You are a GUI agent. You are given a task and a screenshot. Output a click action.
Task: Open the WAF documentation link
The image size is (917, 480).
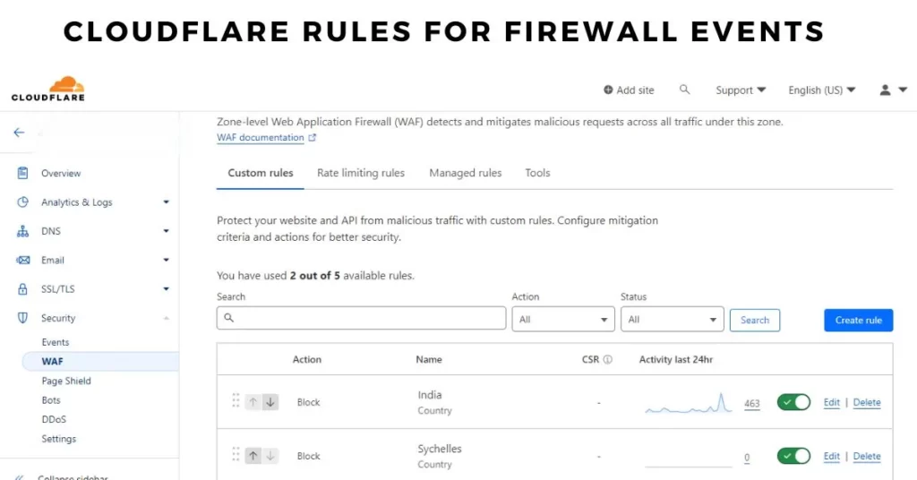point(261,137)
